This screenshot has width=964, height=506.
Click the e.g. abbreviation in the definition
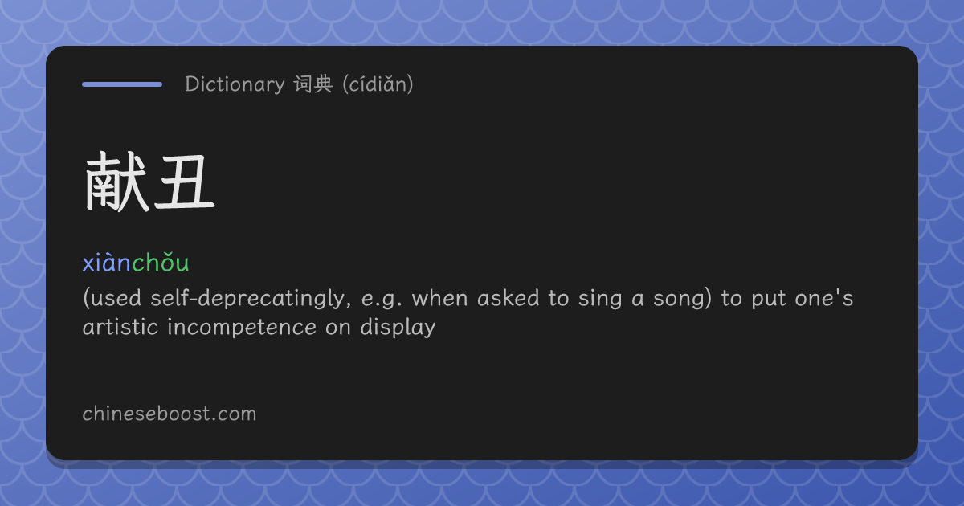coord(382,300)
